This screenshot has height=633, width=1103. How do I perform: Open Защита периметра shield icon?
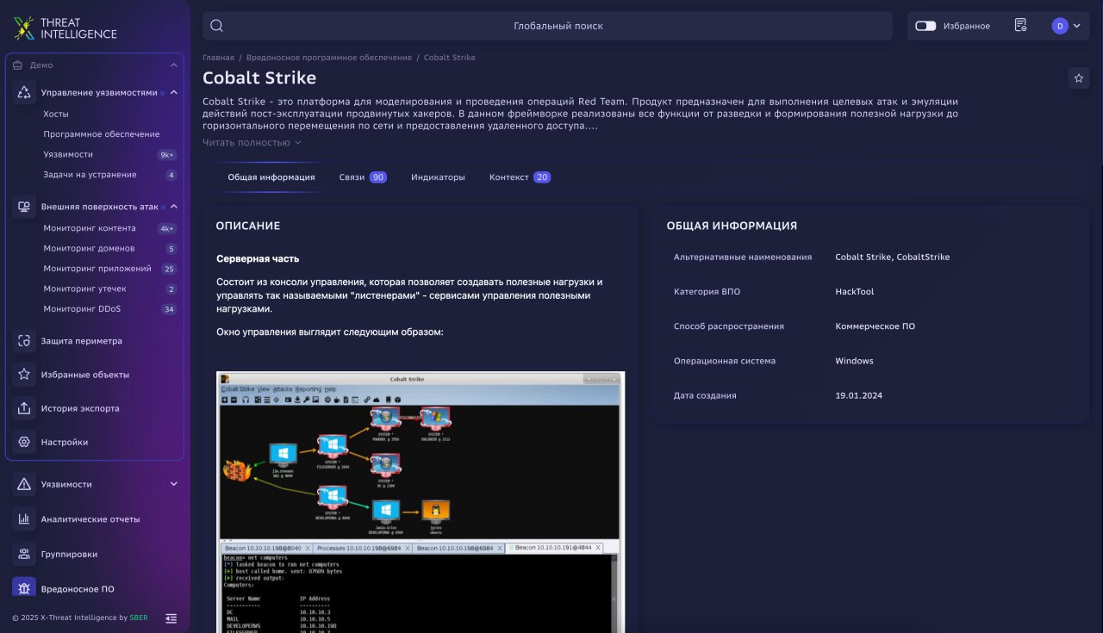[24, 341]
